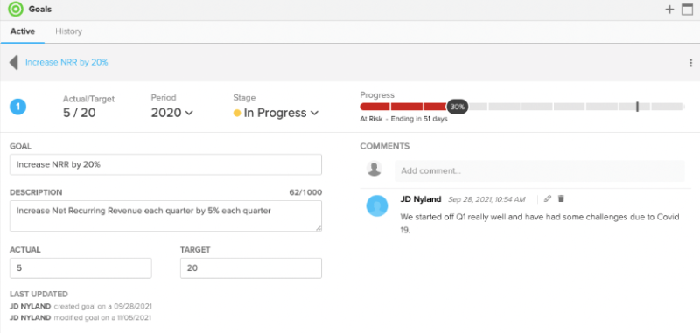The height and width of the screenshot is (333, 700).
Task: Click the comment text about Covid 19
Action: (x=540, y=224)
